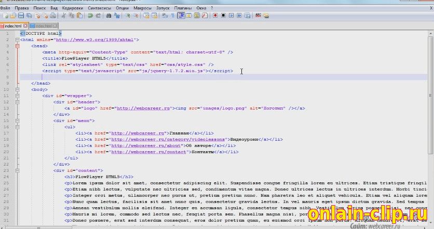Click the http://webcareer.ru/contact link

(x=148, y=152)
